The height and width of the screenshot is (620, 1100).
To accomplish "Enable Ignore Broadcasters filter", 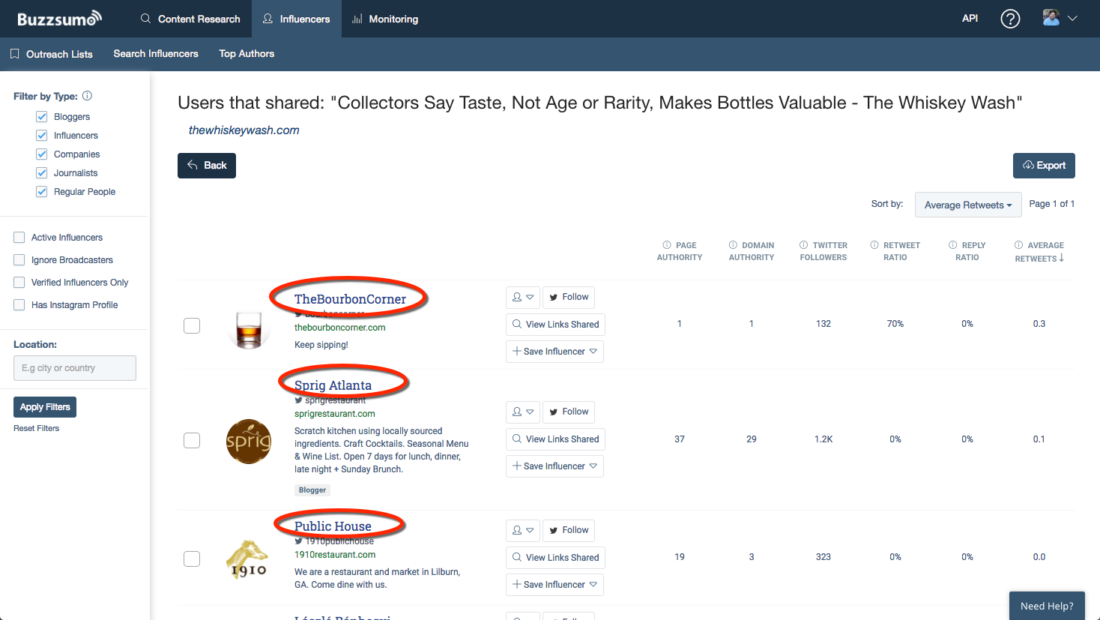I will point(19,260).
